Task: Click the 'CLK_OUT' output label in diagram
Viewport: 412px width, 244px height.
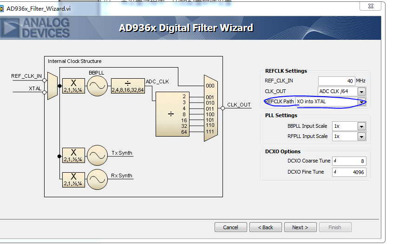Action: click(239, 105)
